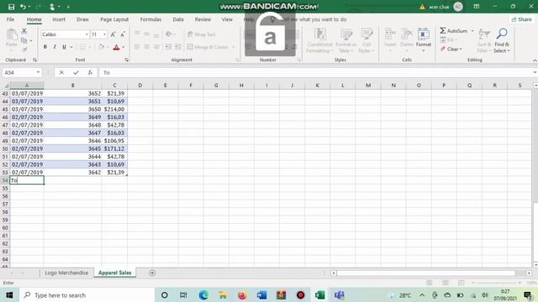The width and height of the screenshot is (538, 302).
Task: Click the taskbar search box
Action: pos(87,295)
